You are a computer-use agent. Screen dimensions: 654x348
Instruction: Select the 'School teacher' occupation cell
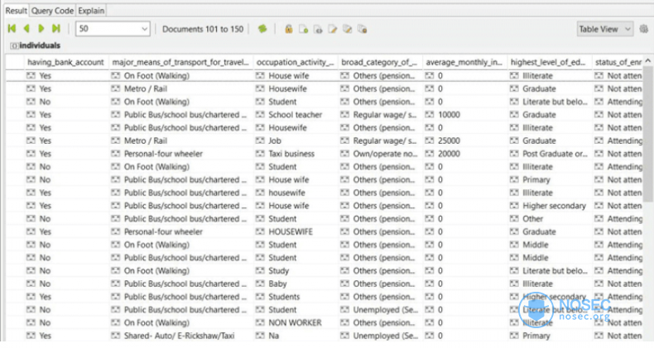coord(296,114)
